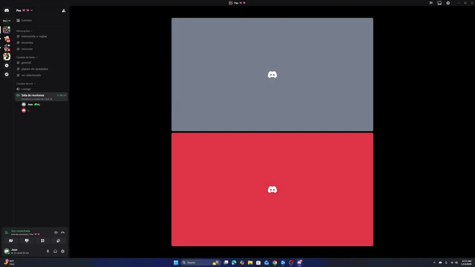Open Discord help question mark icon
The height and width of the screenshot is (267, 475).
point(448,3)
